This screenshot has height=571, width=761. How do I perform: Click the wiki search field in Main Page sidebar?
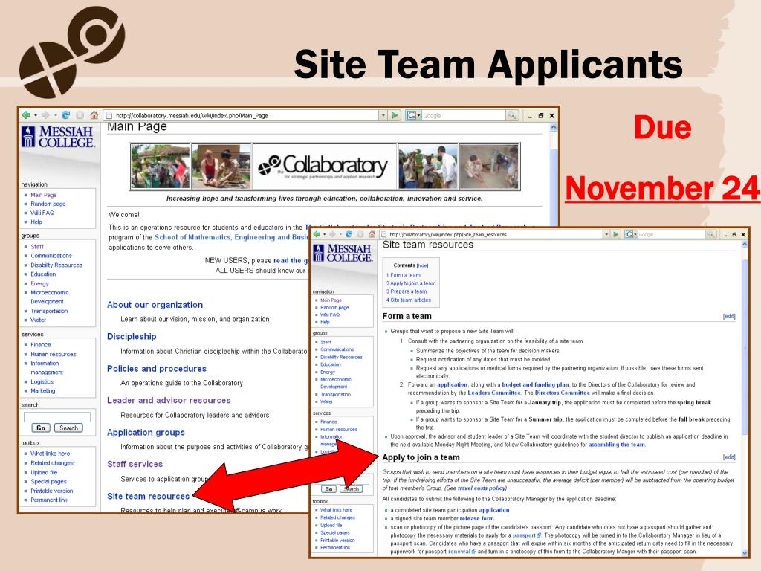coord(57,416)
